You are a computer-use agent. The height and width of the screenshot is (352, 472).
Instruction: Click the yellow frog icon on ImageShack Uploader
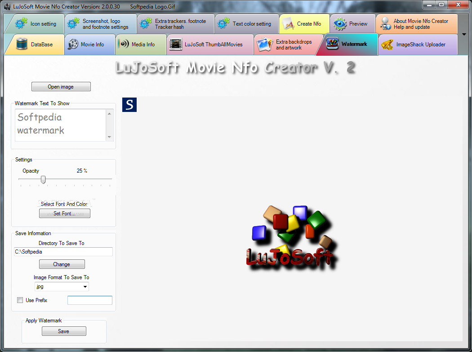pyautogui.click(x=387, y=44)
